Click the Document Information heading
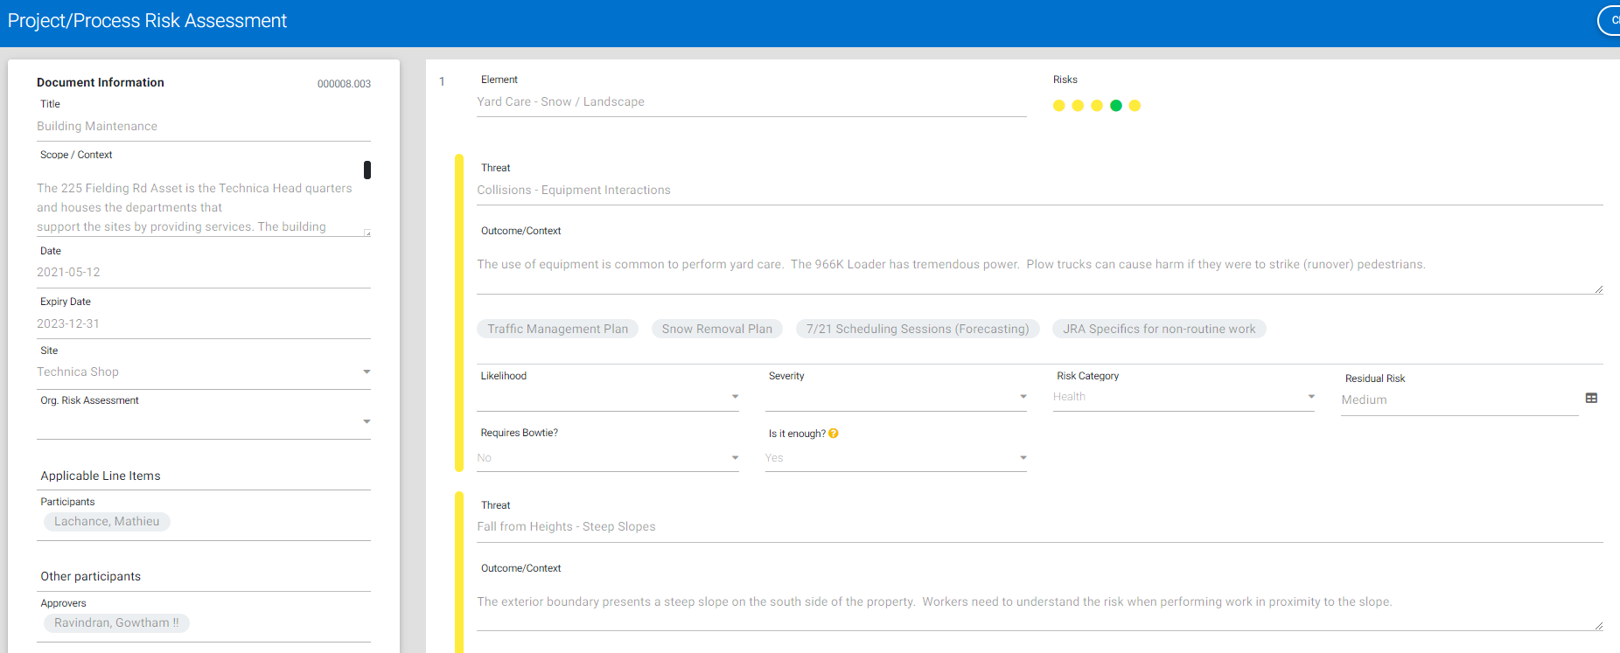 coord(101,82)
